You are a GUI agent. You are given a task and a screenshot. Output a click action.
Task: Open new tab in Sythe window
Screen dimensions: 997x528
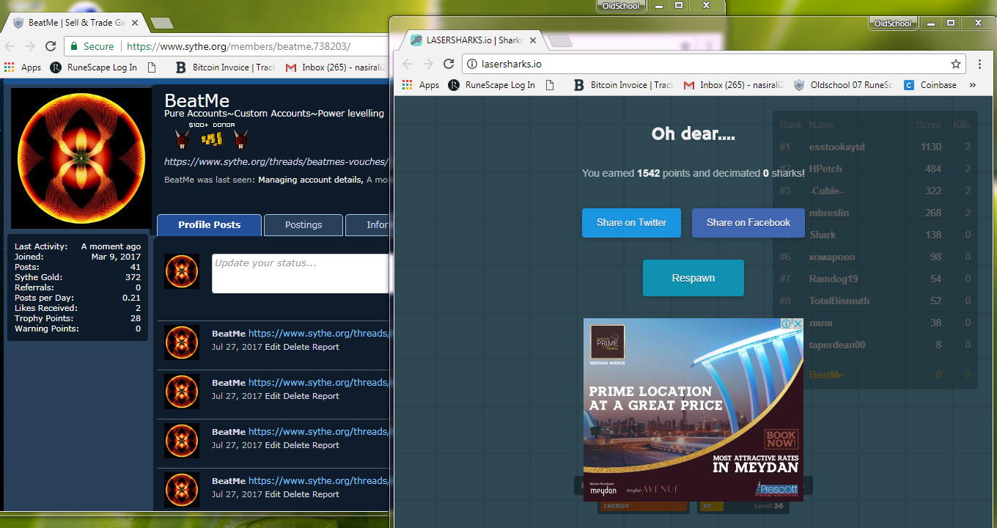click(161, 23)
